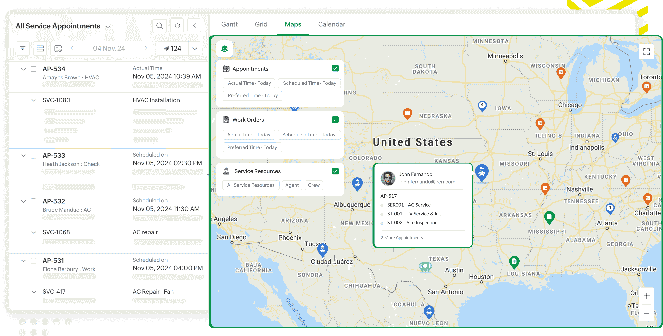This screenshot has width=663, height=336.
Task: Click the list view layout icon
Action: pos(40,49)
